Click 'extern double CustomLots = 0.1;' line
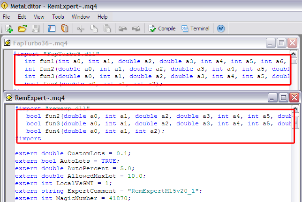Screen dimensions: 302x202 click(x=73, y=154)
